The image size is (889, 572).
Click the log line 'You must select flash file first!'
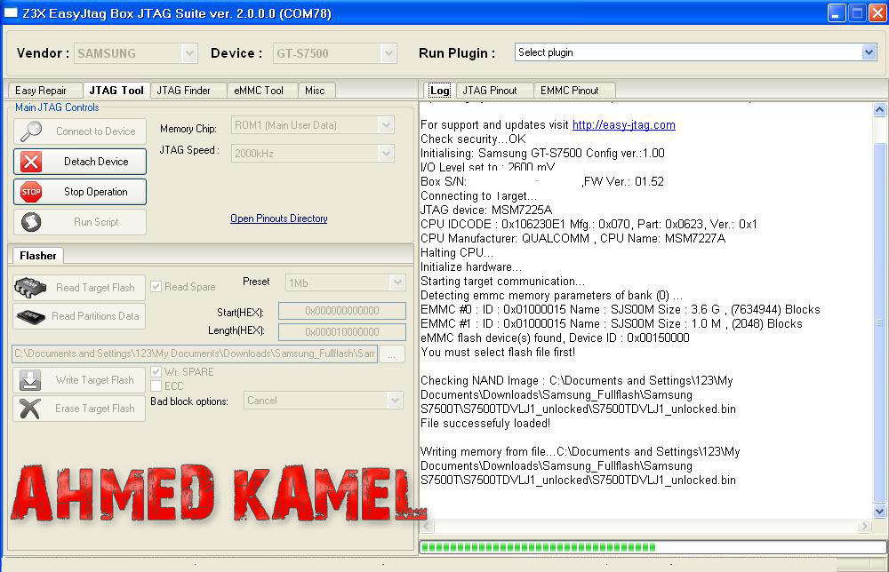[x=498, y=353]
